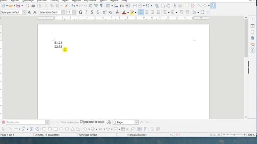
Task: Toggle the Show Draw Functions button
Action: click(x=213, y=6)
